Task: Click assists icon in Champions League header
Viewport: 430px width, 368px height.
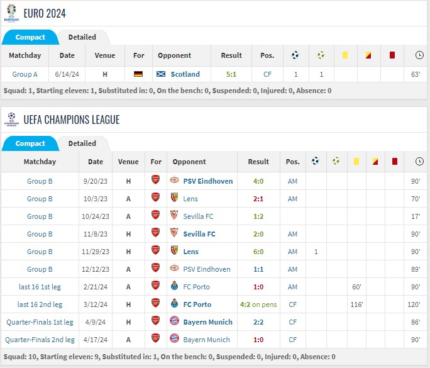Action: [x=336, y=161]
